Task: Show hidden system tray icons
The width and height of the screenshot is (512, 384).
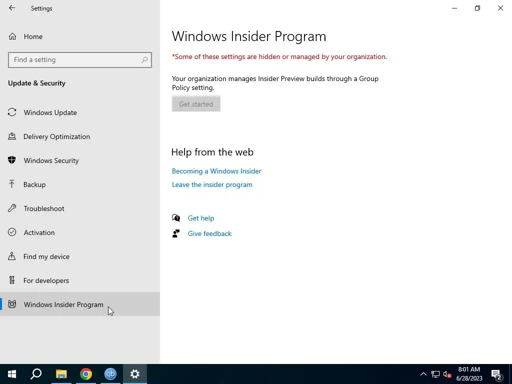Action: click(423, 374)
